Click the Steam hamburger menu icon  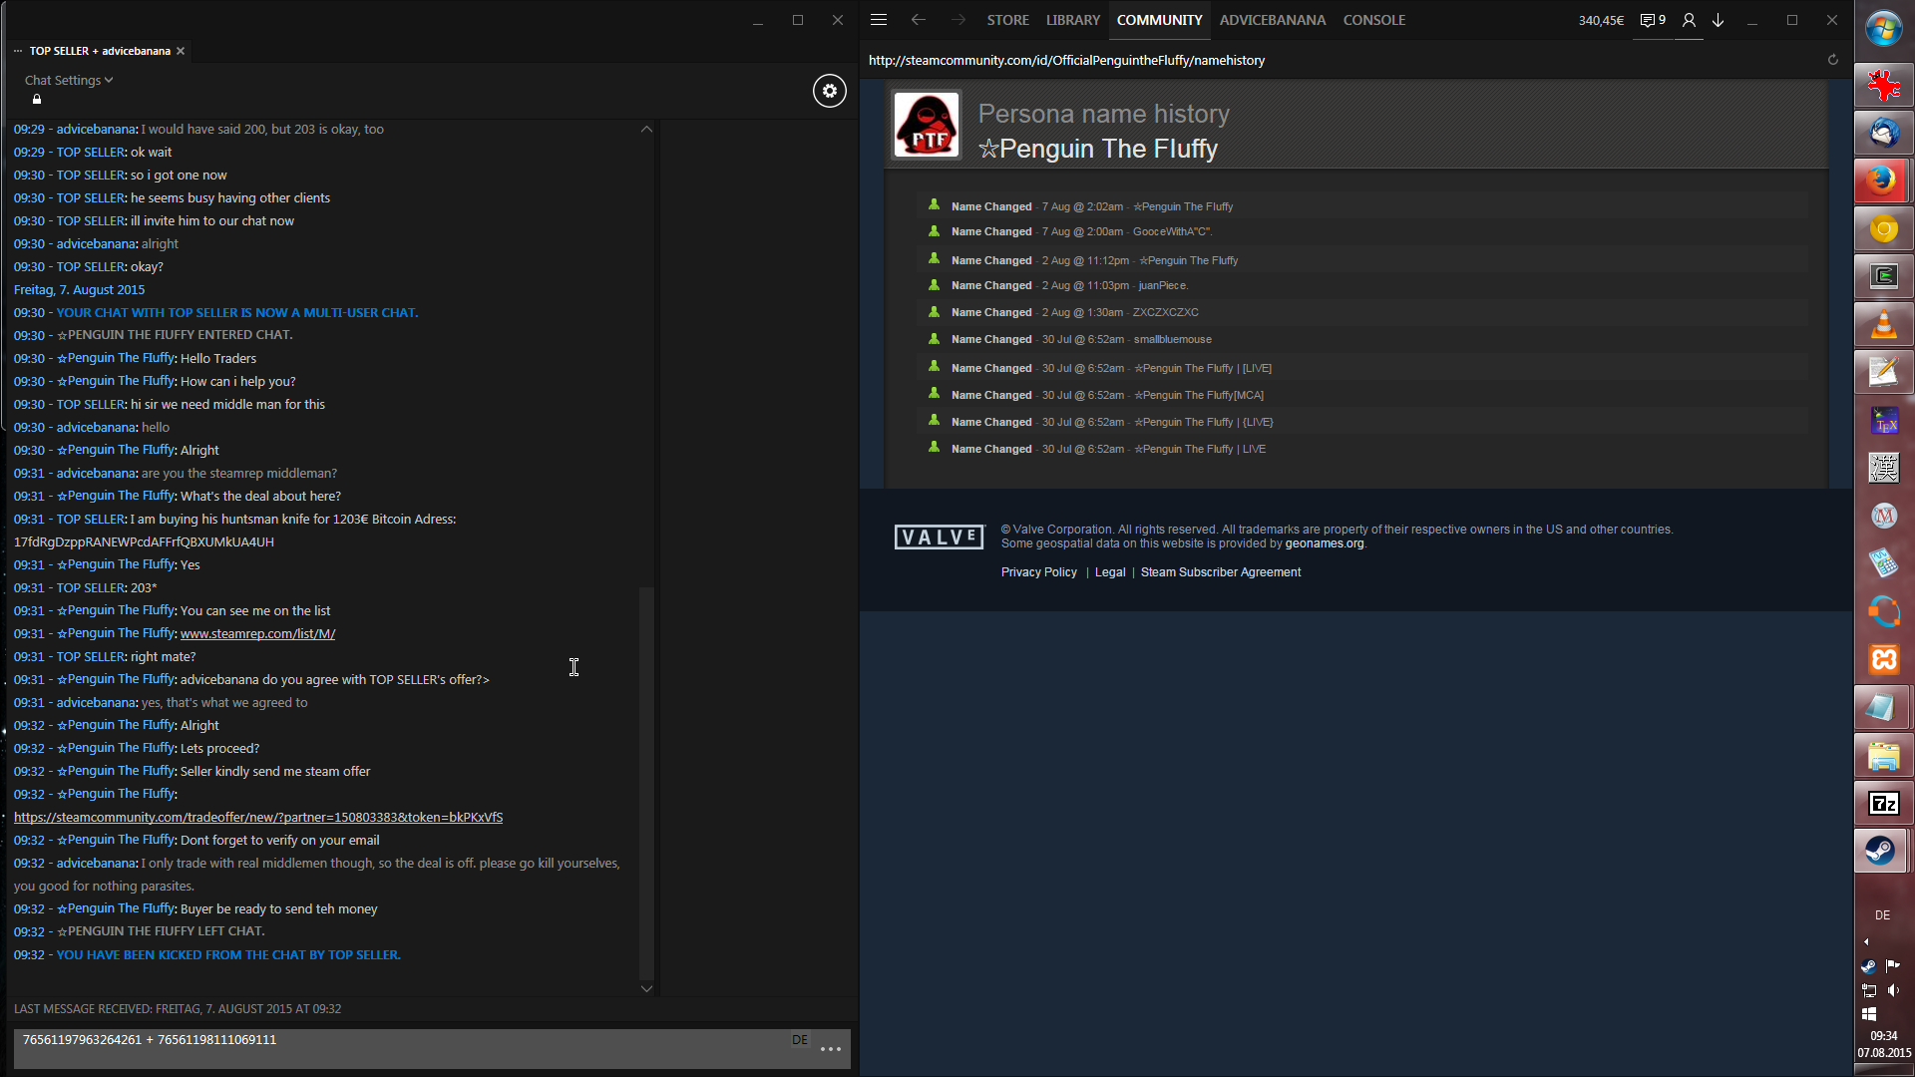point(878,20)
